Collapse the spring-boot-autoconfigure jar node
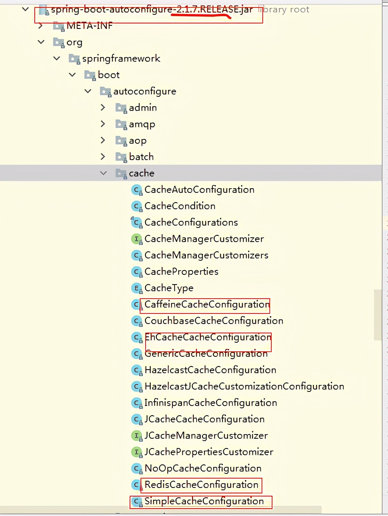The width and height of the screenshot is (388, 516). 25,9
